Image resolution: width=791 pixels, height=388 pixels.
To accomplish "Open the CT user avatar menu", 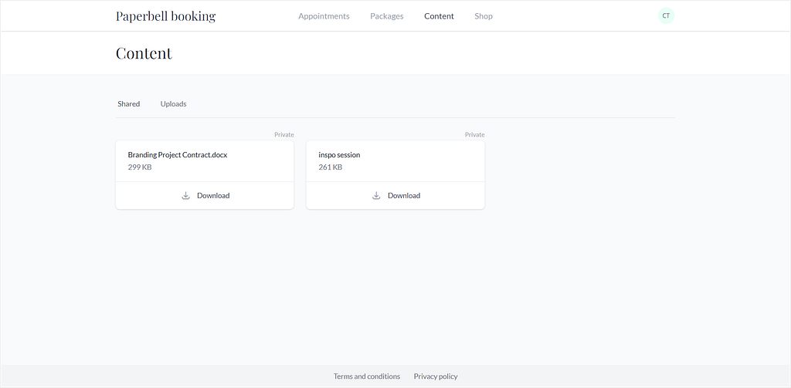I will coord(666,15).
